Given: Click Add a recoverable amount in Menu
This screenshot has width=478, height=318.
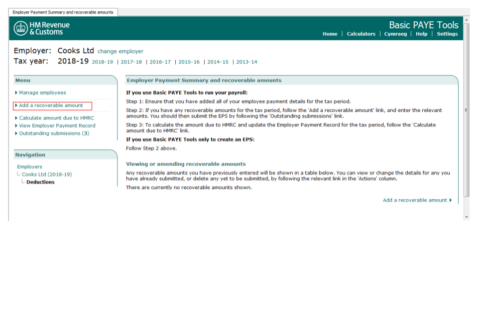Looking at the screenshot, I should point(51,105).
